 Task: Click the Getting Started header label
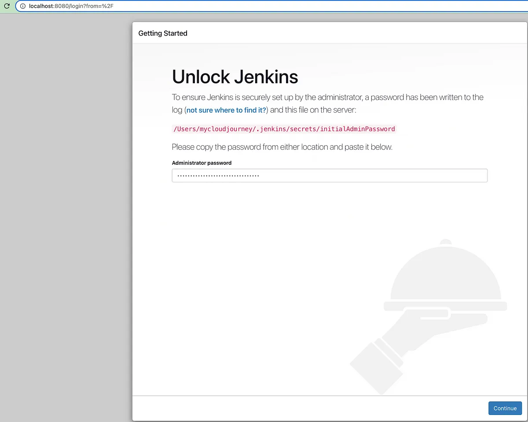coord(162,33)
